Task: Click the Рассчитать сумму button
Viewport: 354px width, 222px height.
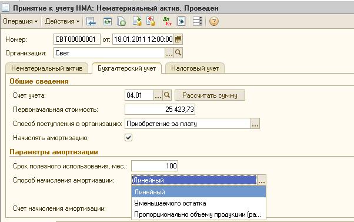Action: click(210, 95)
